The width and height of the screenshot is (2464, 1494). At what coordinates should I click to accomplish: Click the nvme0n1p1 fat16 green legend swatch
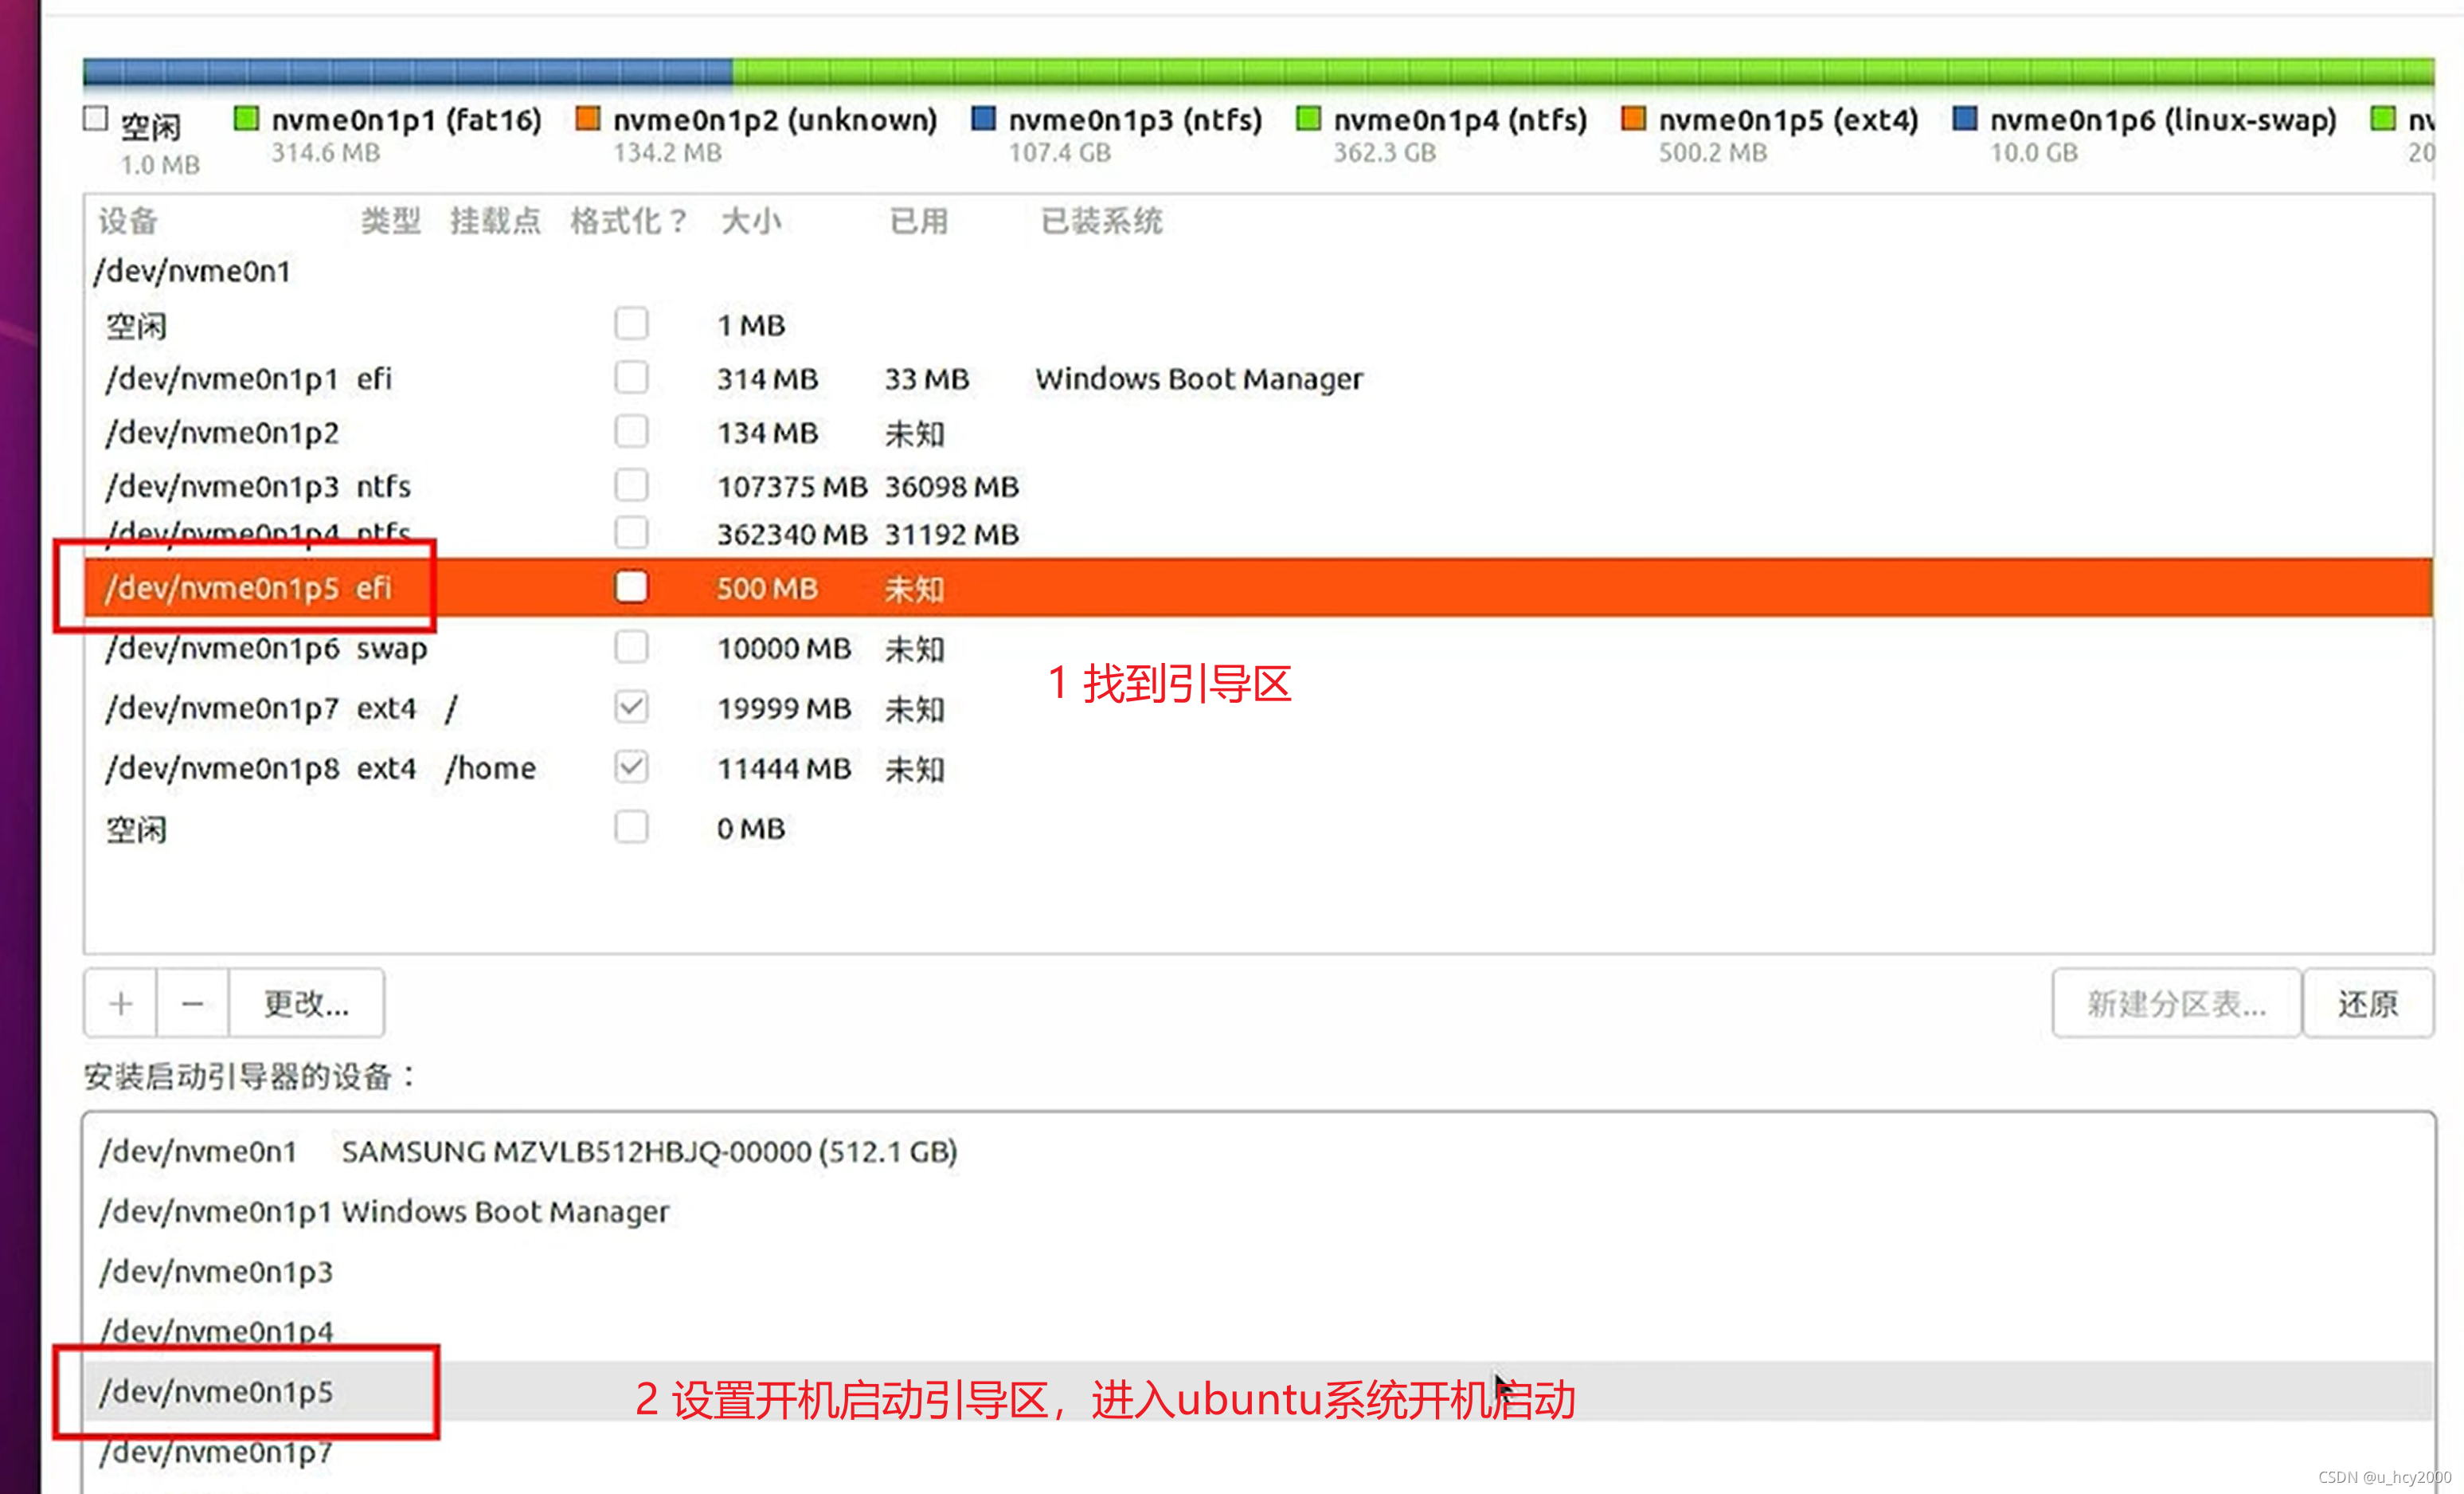(246, 119)
